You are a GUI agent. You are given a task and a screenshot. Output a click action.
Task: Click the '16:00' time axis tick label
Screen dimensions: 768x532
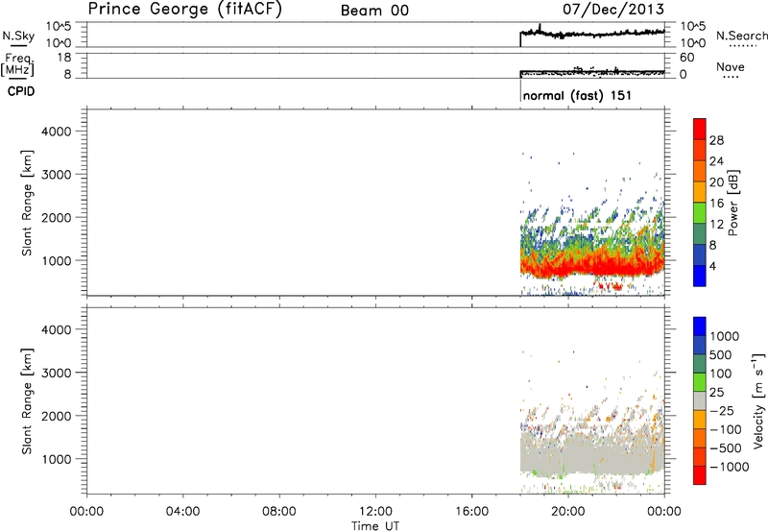click(471, 511)
